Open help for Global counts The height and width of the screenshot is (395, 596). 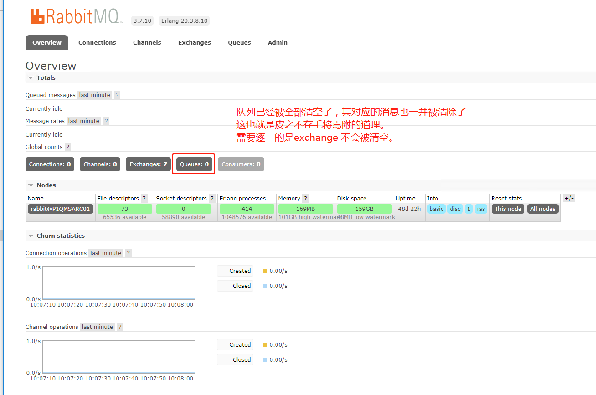pos(67,147)
